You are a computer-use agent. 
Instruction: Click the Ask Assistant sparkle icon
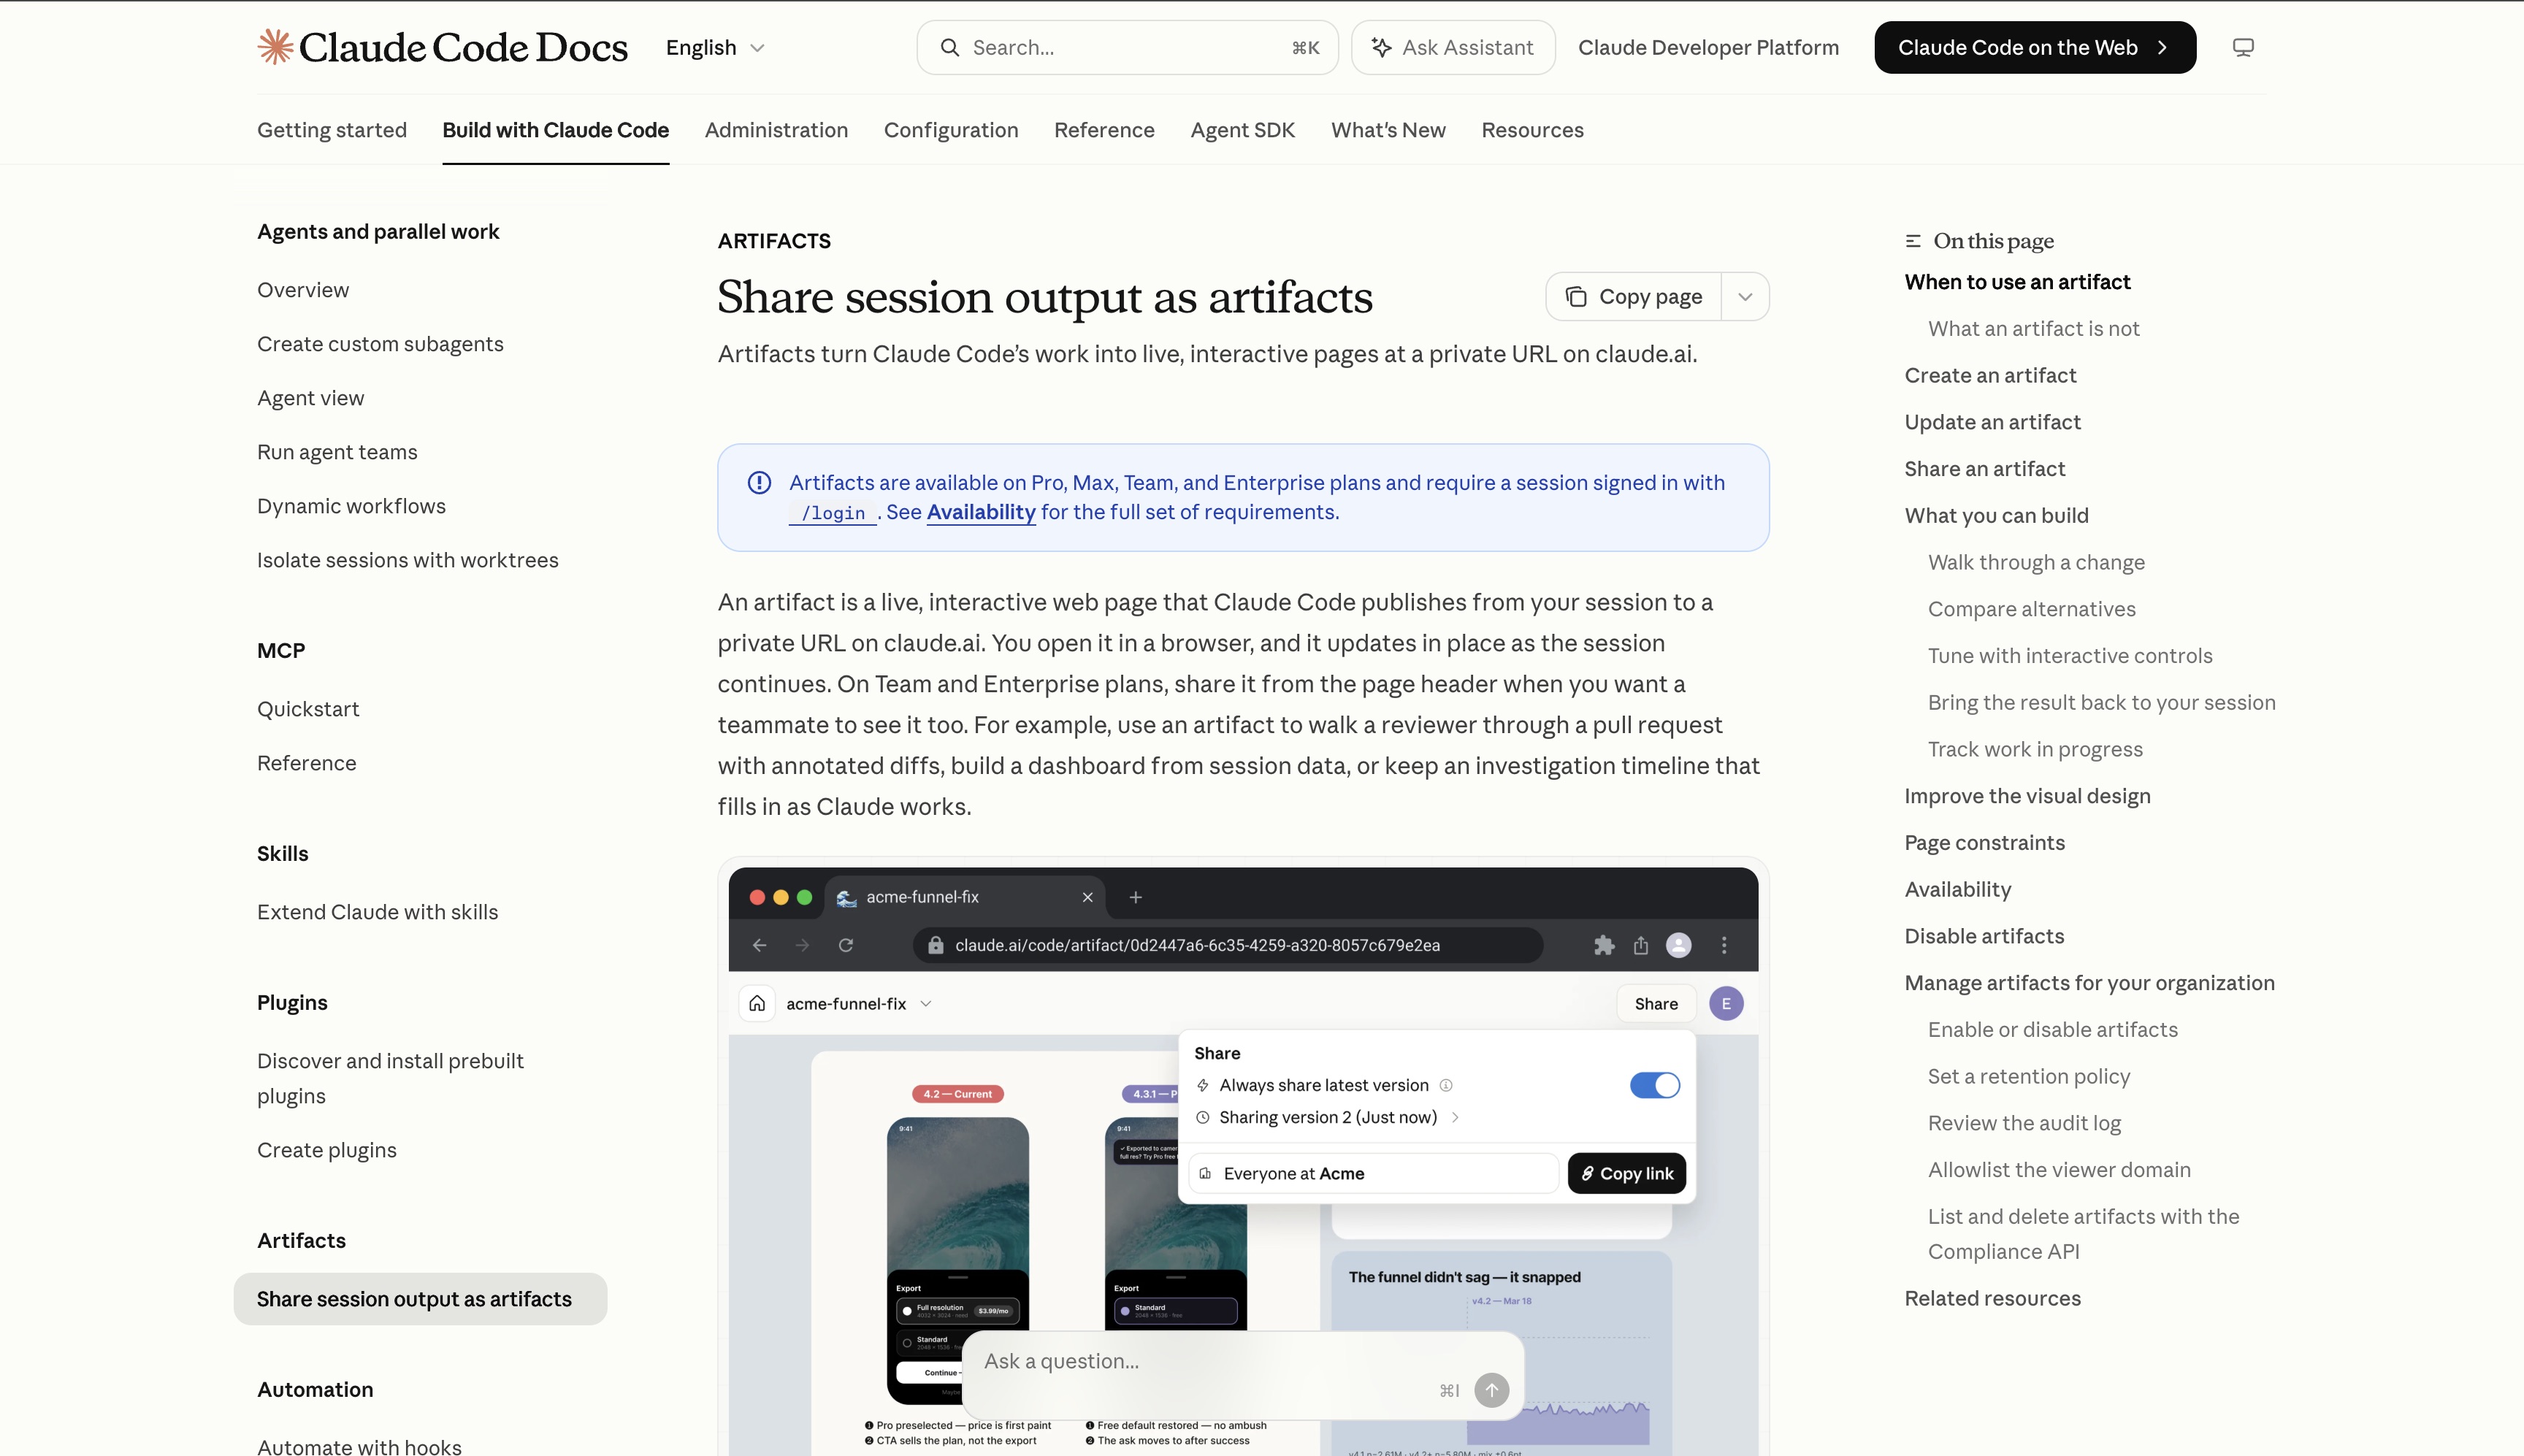pyautogui.click(x=1381, y=47)
